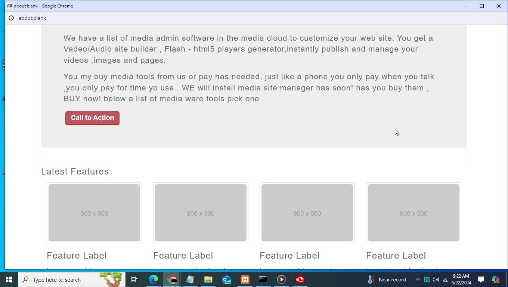
Task: Click the page info icon beside about:blank
Action: (x=11, y=18)
